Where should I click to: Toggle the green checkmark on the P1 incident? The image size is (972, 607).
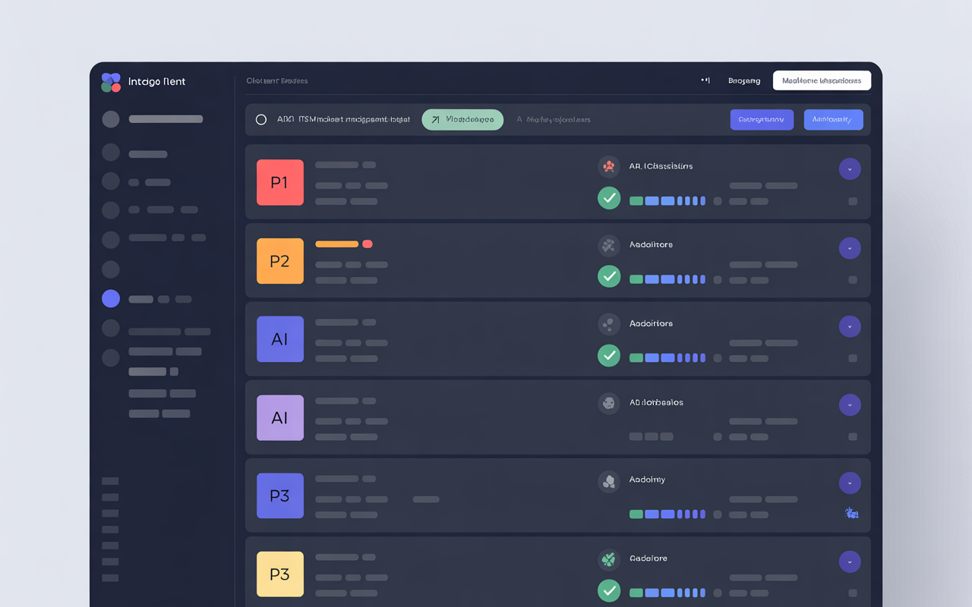point(608,198)
